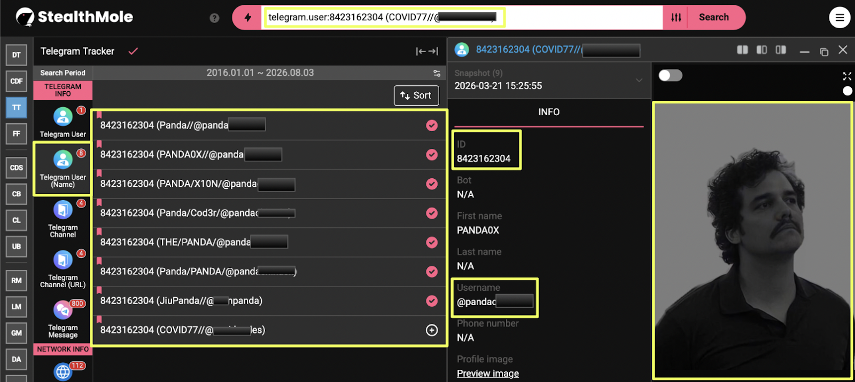Uncheck the PANDA0X//@panda result row
The width and height of the screenshot is (855, 382).
pyautogui.click(x=432, y=155)
